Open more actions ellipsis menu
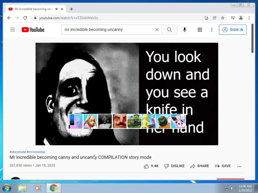Image resolution: width=258 pixels, height=193 pixels. 239,166
